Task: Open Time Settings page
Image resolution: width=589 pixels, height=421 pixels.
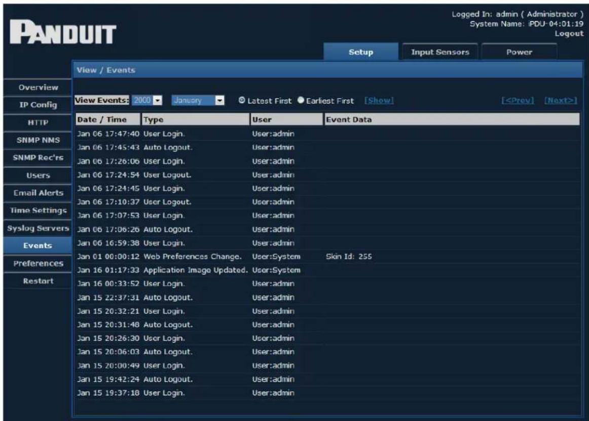Action: point(38,210)
